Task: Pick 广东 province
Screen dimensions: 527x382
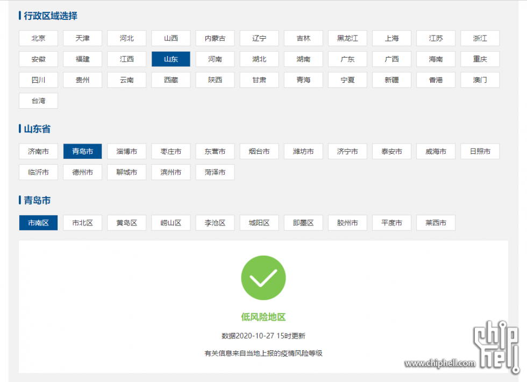Action: click(x=347, y=59)
